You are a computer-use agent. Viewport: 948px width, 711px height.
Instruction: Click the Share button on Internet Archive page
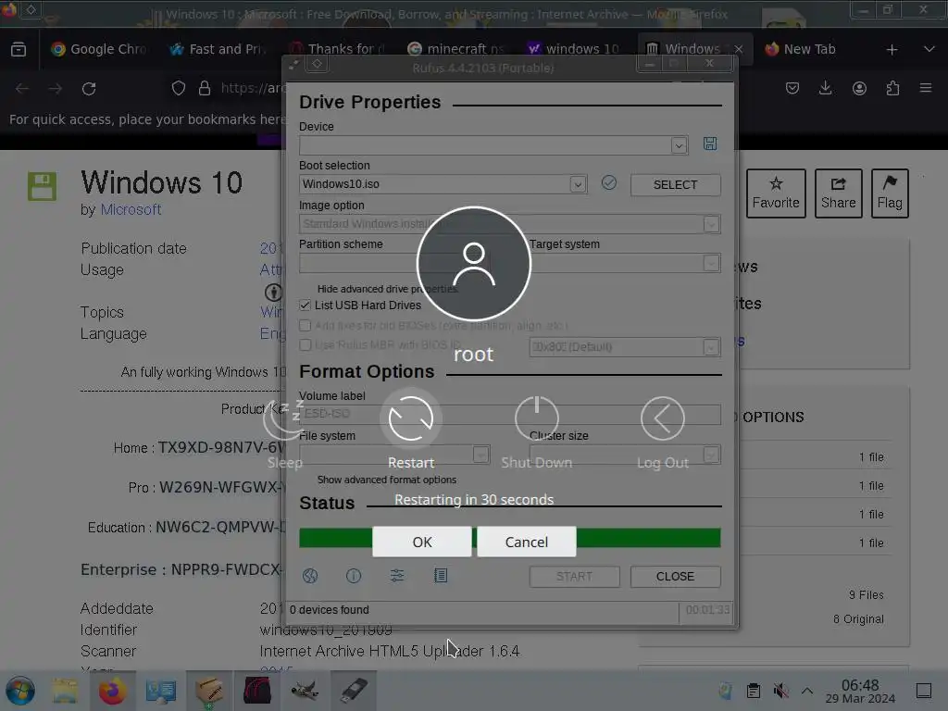pyautogui.click(x=838, y=193)
